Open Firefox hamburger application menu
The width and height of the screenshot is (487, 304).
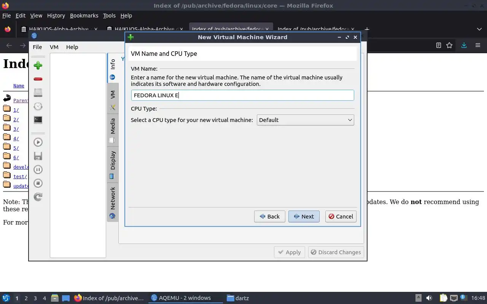pos(478,45)
